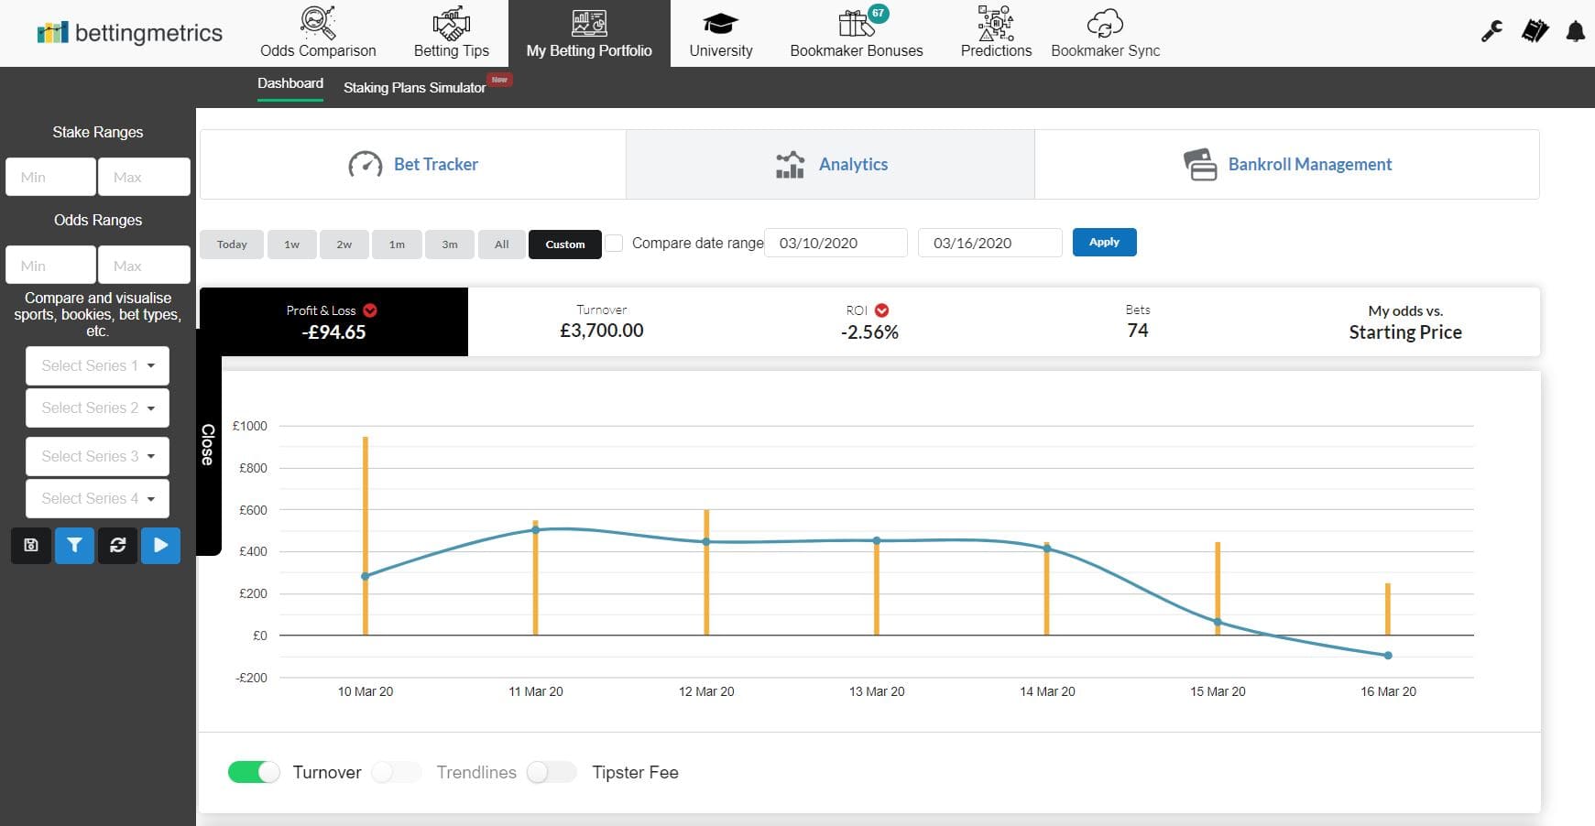Click the 2w range button

(x=344, y=245)
